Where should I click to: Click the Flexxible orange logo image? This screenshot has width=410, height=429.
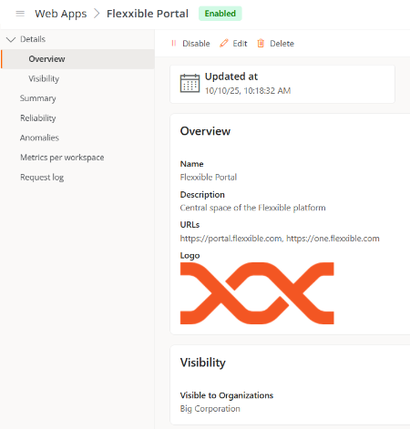coord(257,293)
